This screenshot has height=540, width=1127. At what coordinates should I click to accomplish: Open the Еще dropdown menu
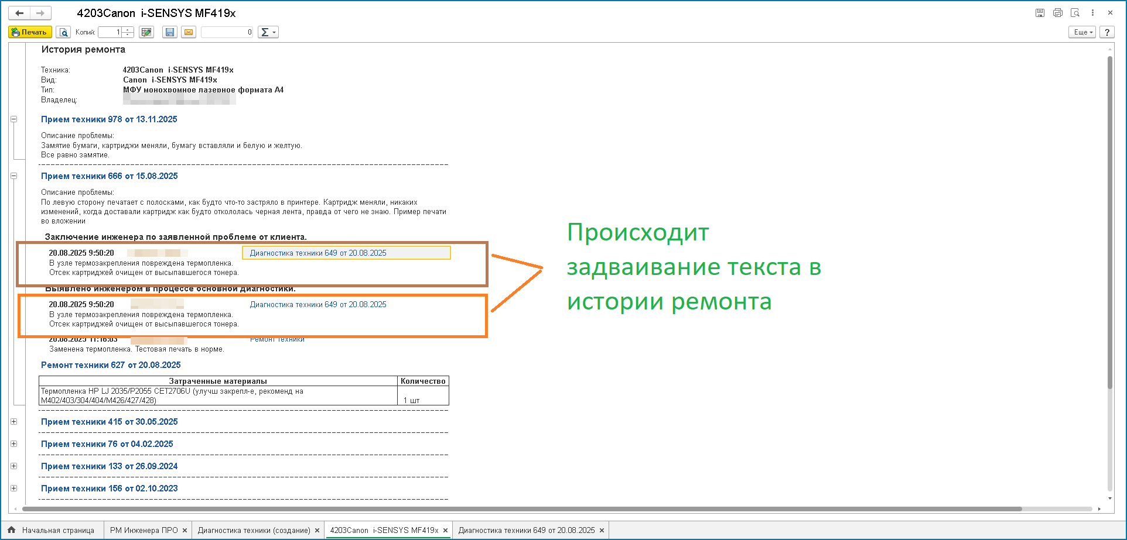coord(1082,32)
